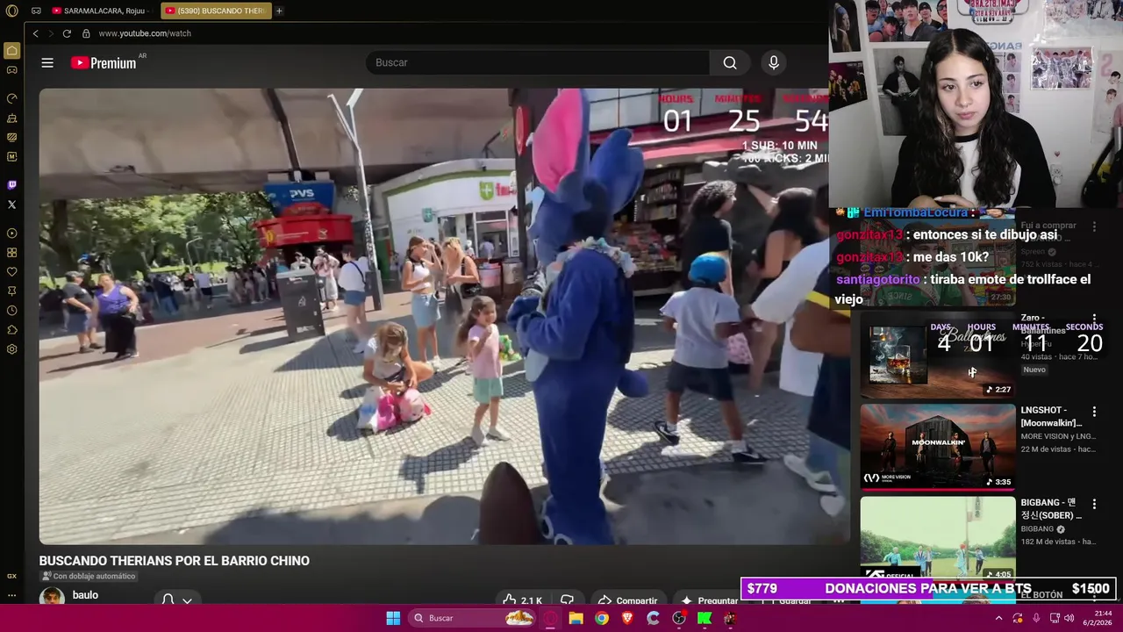Image resolution: width=1123 pixels, height=632 pixels.
Task: Open the GX Corner gamepad icon in tab bar
Action: pos(36,11)
